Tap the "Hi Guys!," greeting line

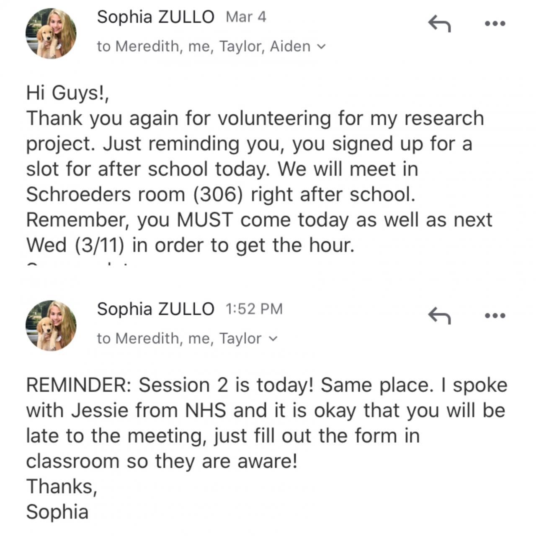[68, 93]
